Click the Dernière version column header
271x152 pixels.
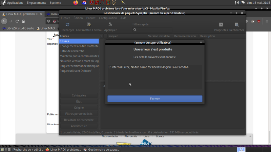point(186,36)
